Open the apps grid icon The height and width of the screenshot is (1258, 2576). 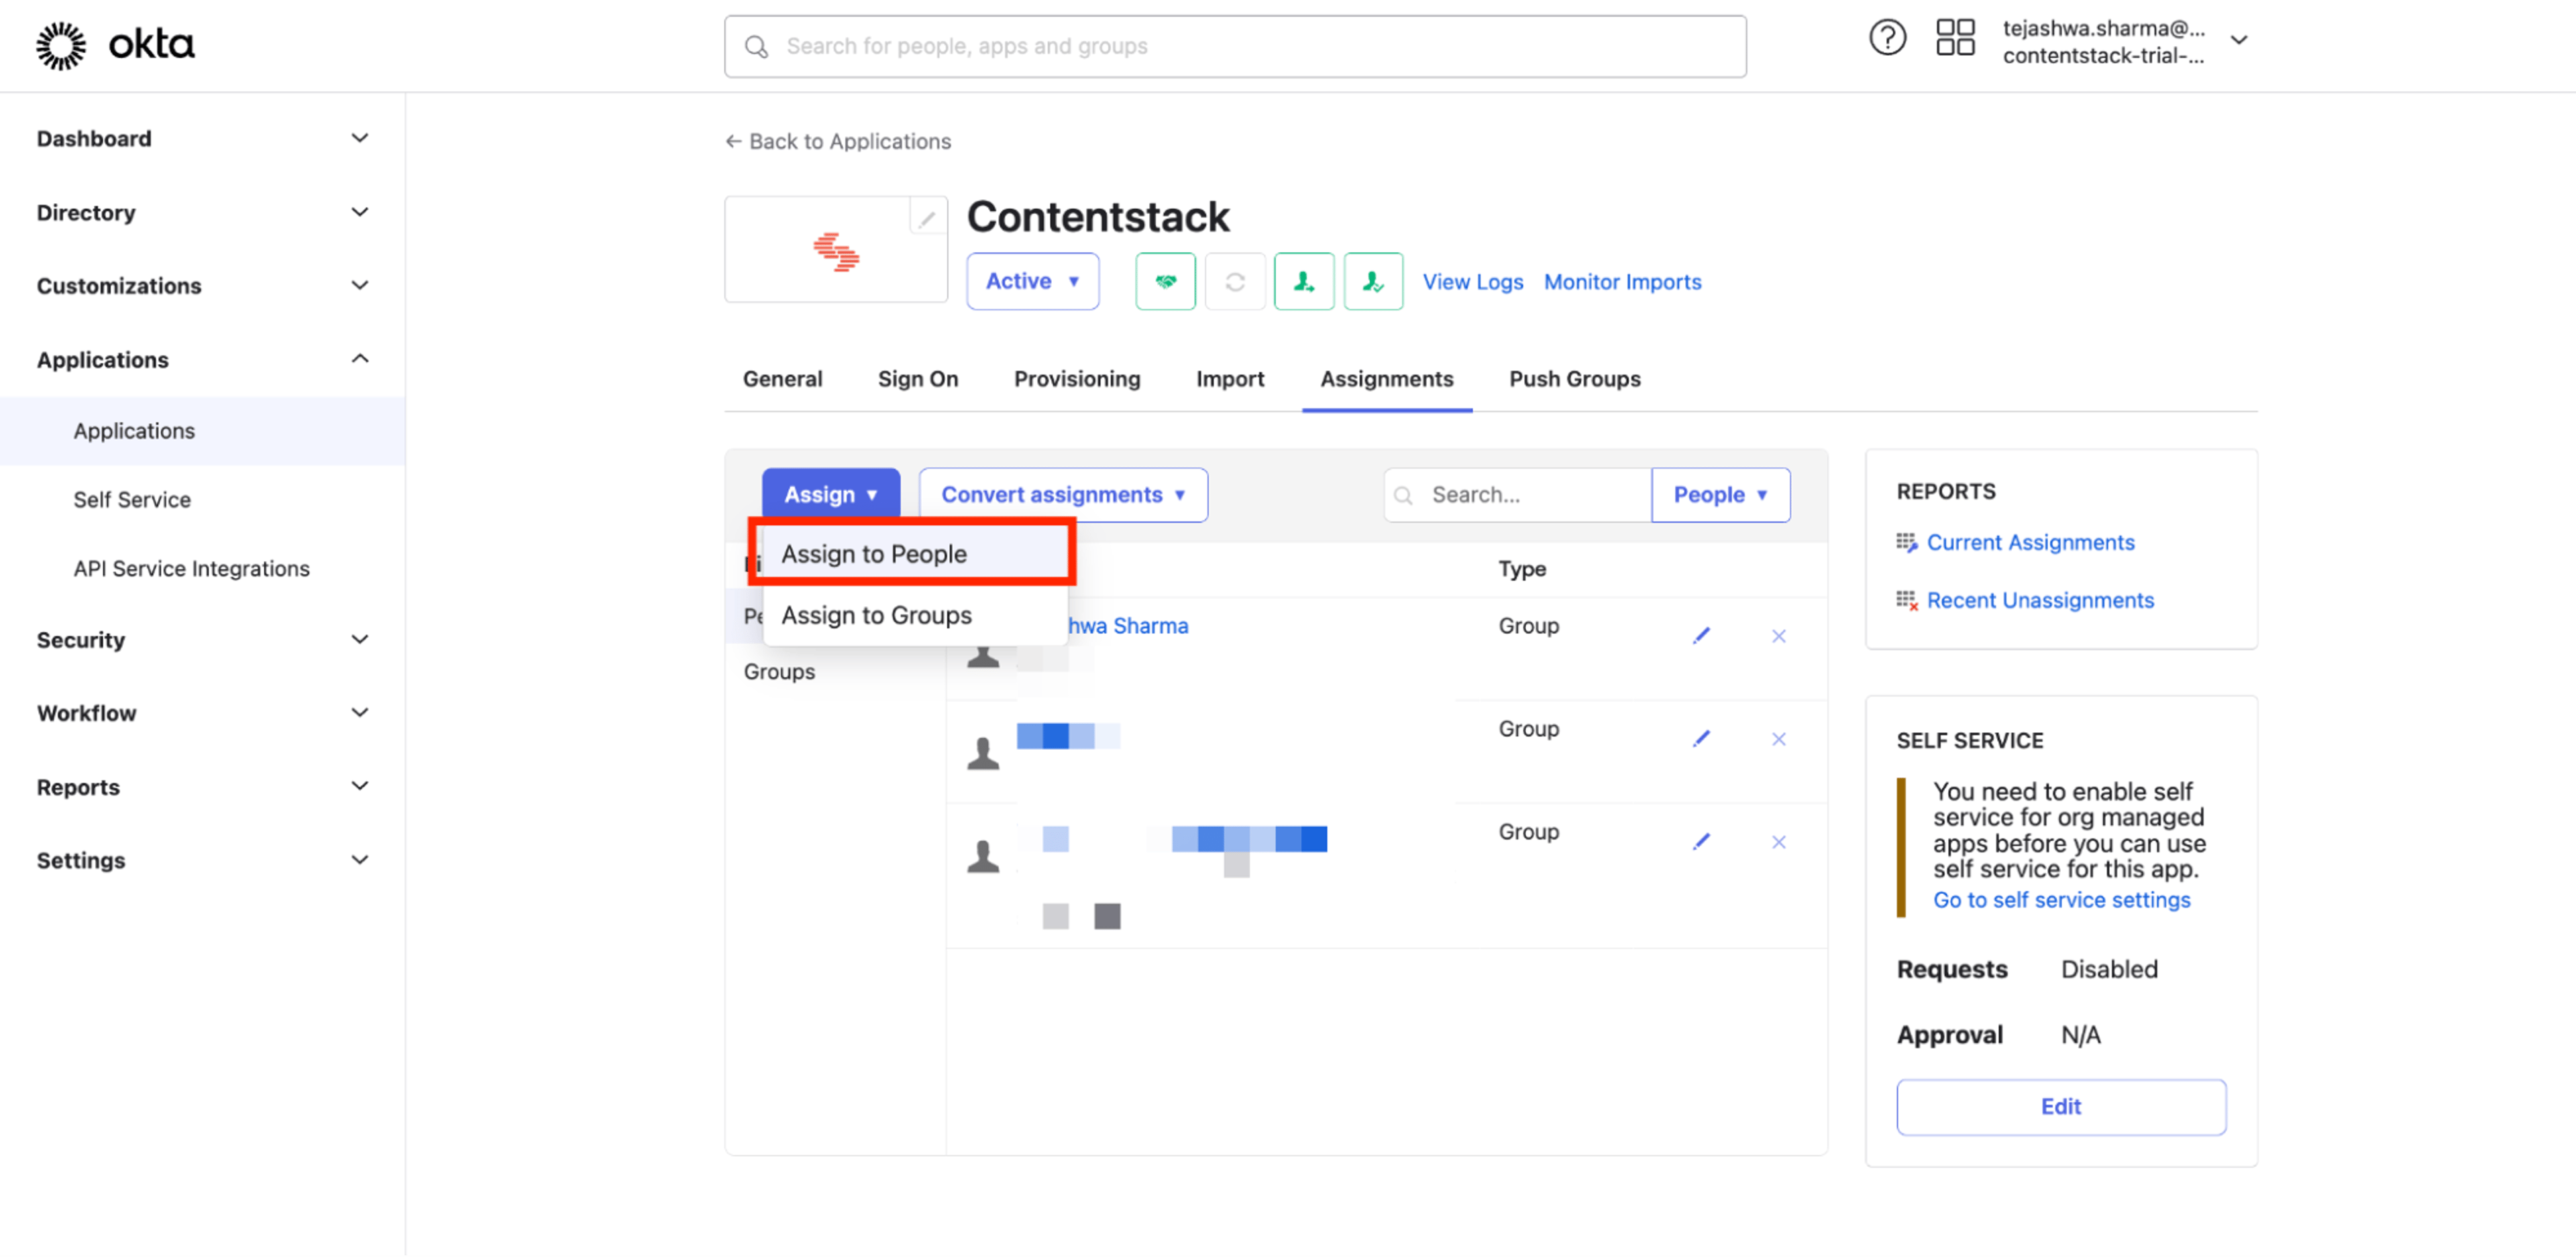(1955, 38)
